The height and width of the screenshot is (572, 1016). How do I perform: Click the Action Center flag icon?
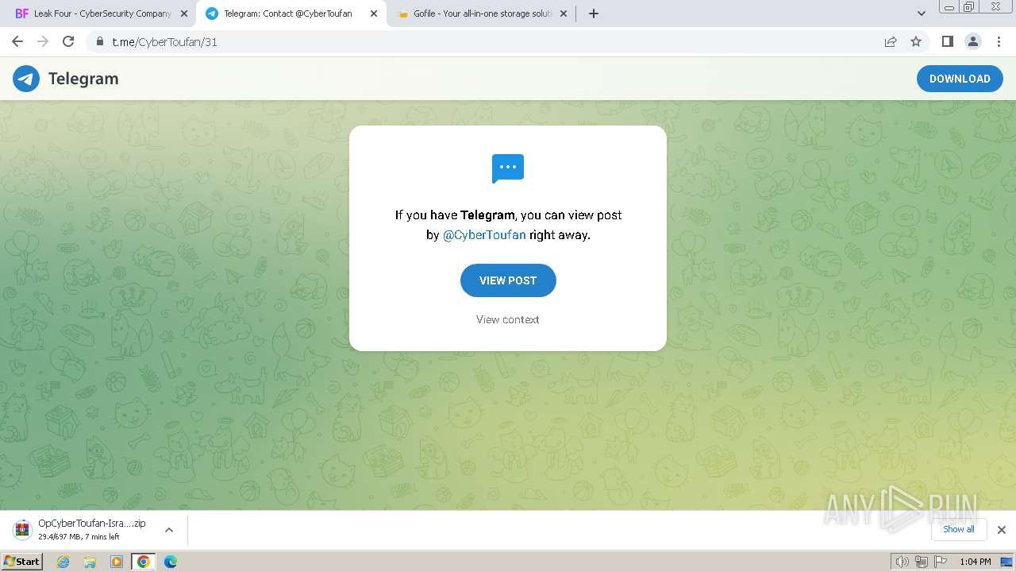point(941,562)
